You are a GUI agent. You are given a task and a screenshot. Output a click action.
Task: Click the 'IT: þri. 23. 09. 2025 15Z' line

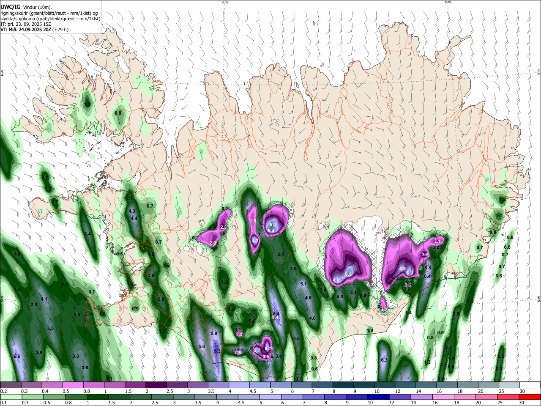point(26,24)
